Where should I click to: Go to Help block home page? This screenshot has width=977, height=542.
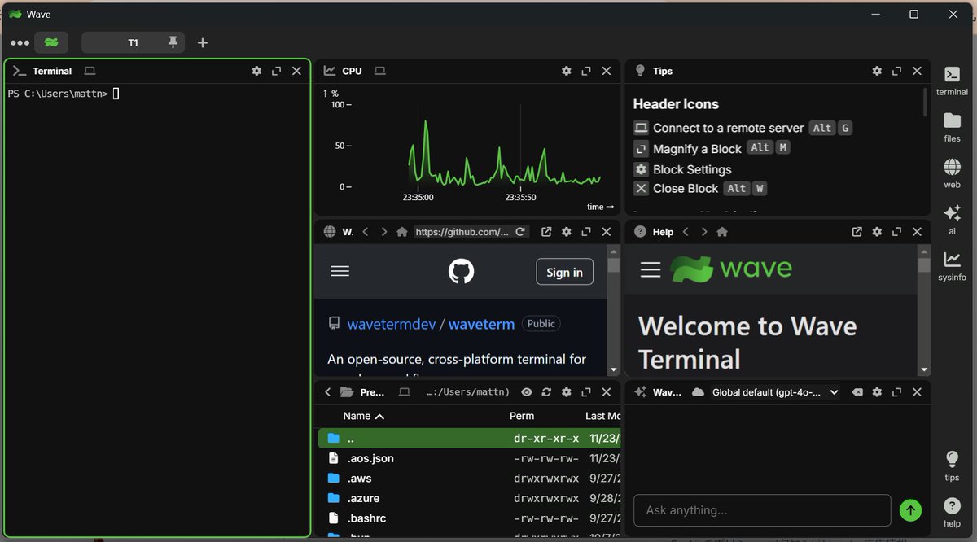722,232
